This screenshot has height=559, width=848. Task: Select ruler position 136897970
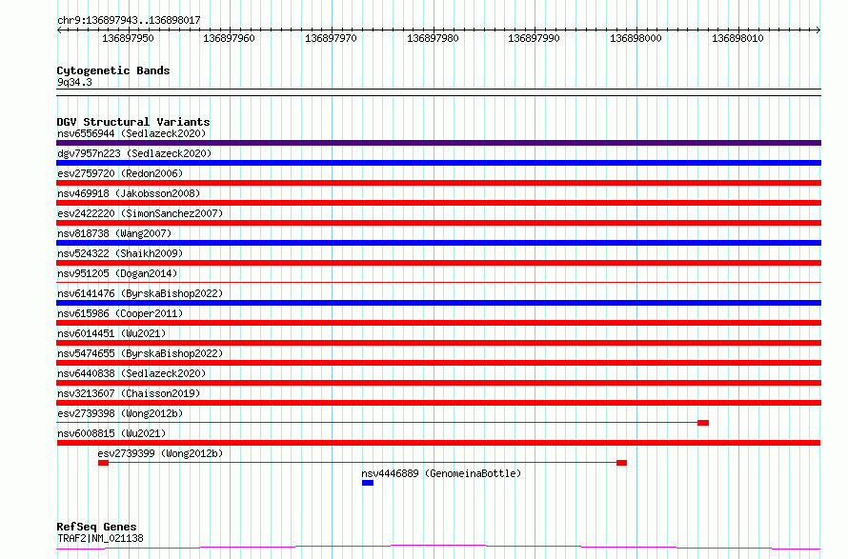tap(331, 38)
